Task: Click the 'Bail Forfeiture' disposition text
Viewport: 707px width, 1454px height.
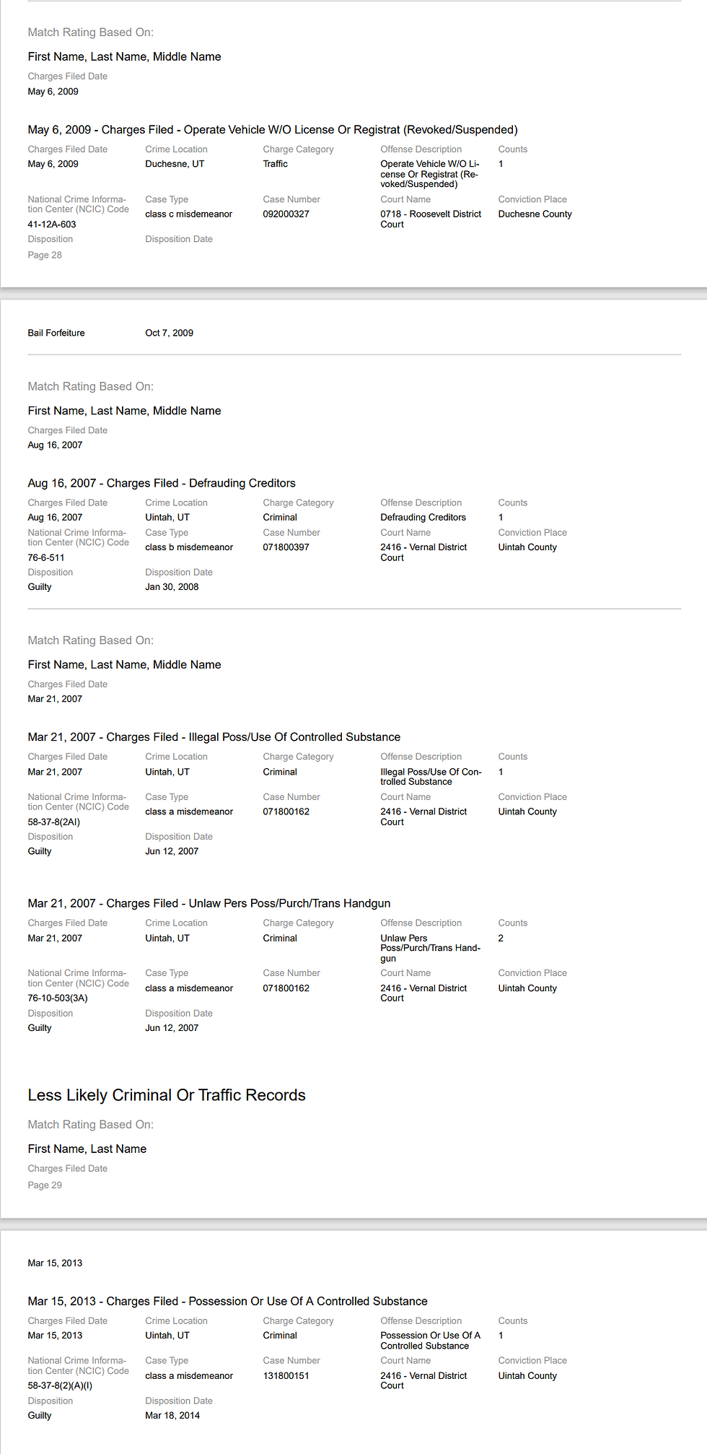Action: 56,333
